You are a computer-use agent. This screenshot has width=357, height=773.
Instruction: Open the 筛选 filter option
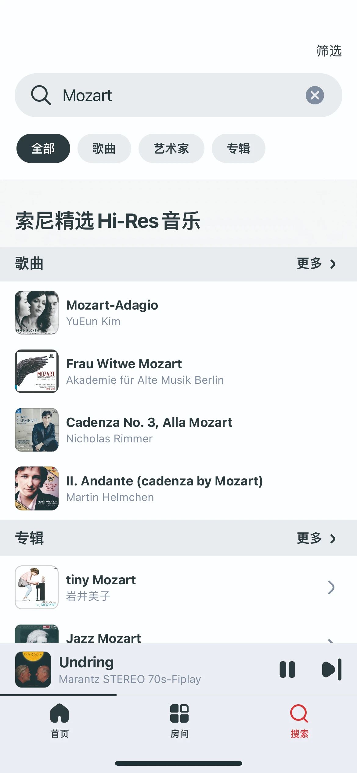click(x=329, y=51)
